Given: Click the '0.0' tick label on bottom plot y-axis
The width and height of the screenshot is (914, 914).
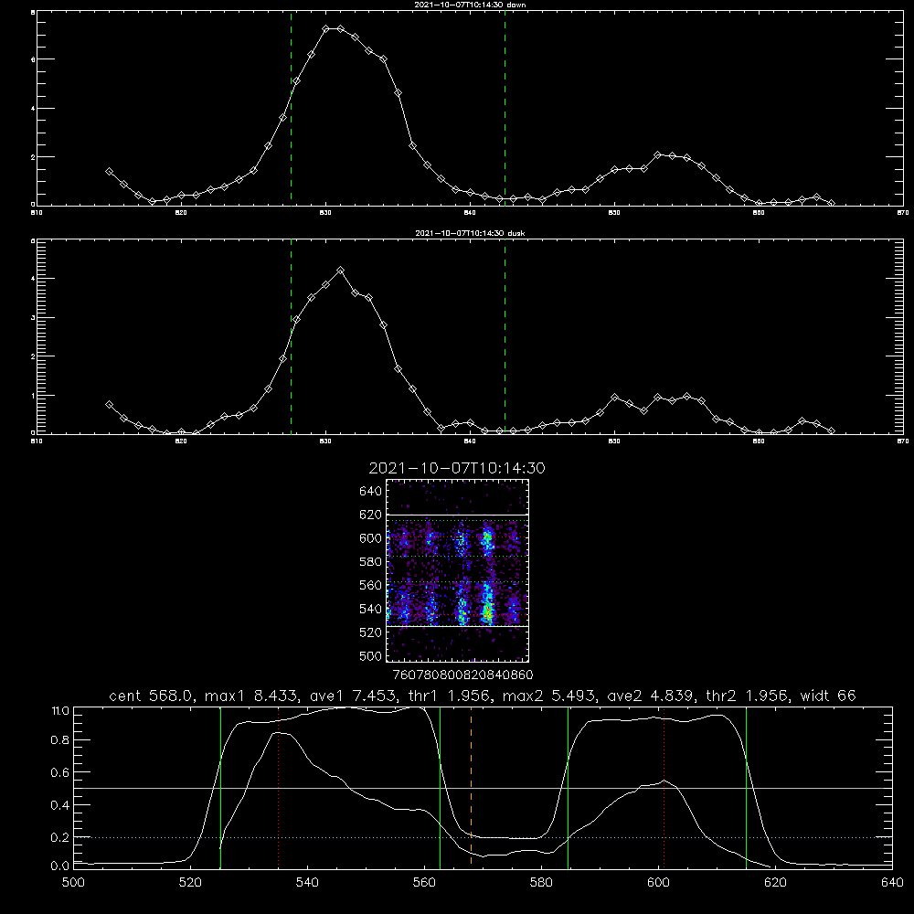Looking at the screenshot, I should click(60, 866).
